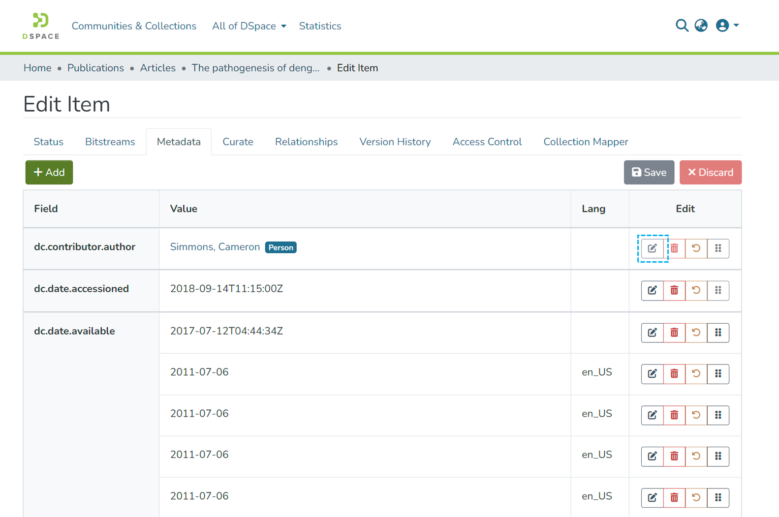
Task: Go to Articles in the breadcrumb
Action: [157, 68]
